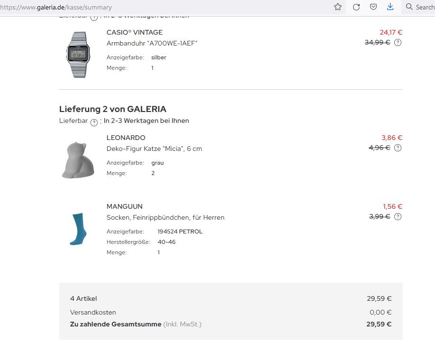Open Socken, Feinrippbündchen, für Herren link

click(165, 217)
